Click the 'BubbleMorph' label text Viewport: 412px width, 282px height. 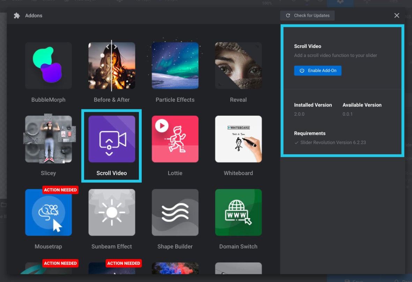[x=48, y=100]
